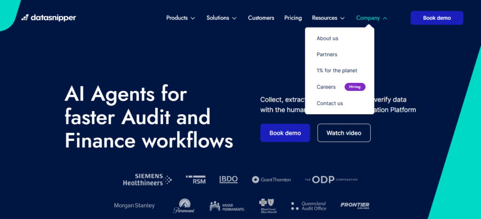The width and height of the screenshot is (481, 219).
Task: Open Partners in the Company menu
Action: pos(327,54)
